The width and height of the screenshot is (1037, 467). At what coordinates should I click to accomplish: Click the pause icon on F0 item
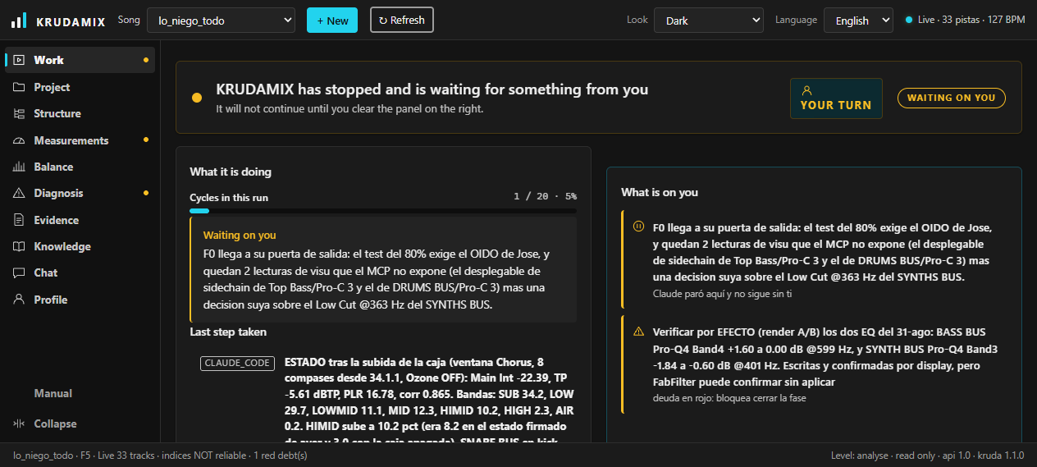(x=638, y=227)
